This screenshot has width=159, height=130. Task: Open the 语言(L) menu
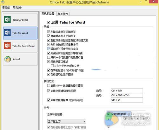click(x=6, y=7)
